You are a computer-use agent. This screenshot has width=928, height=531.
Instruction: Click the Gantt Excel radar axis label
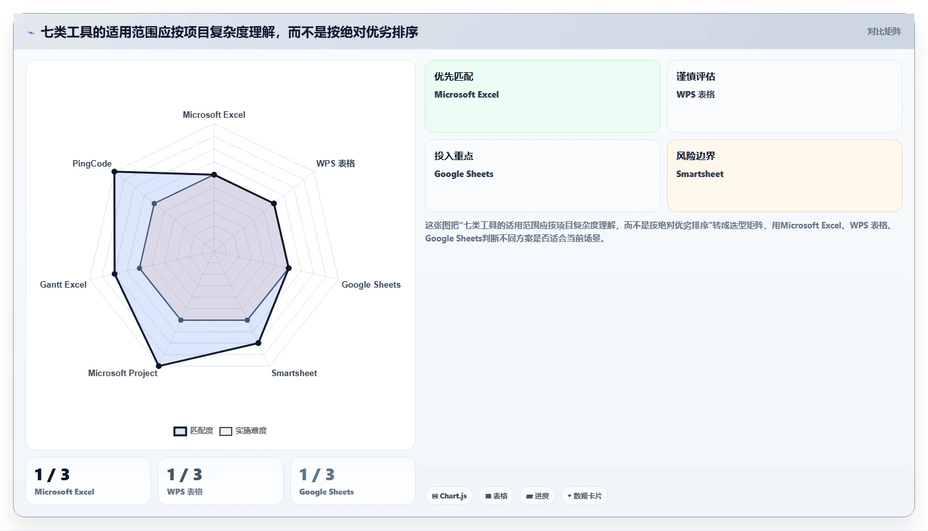[63, 284]
